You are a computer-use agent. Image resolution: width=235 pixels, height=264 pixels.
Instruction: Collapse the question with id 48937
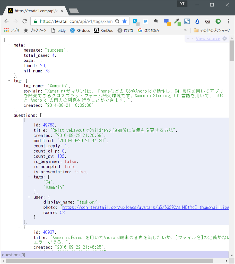[19, 227]
